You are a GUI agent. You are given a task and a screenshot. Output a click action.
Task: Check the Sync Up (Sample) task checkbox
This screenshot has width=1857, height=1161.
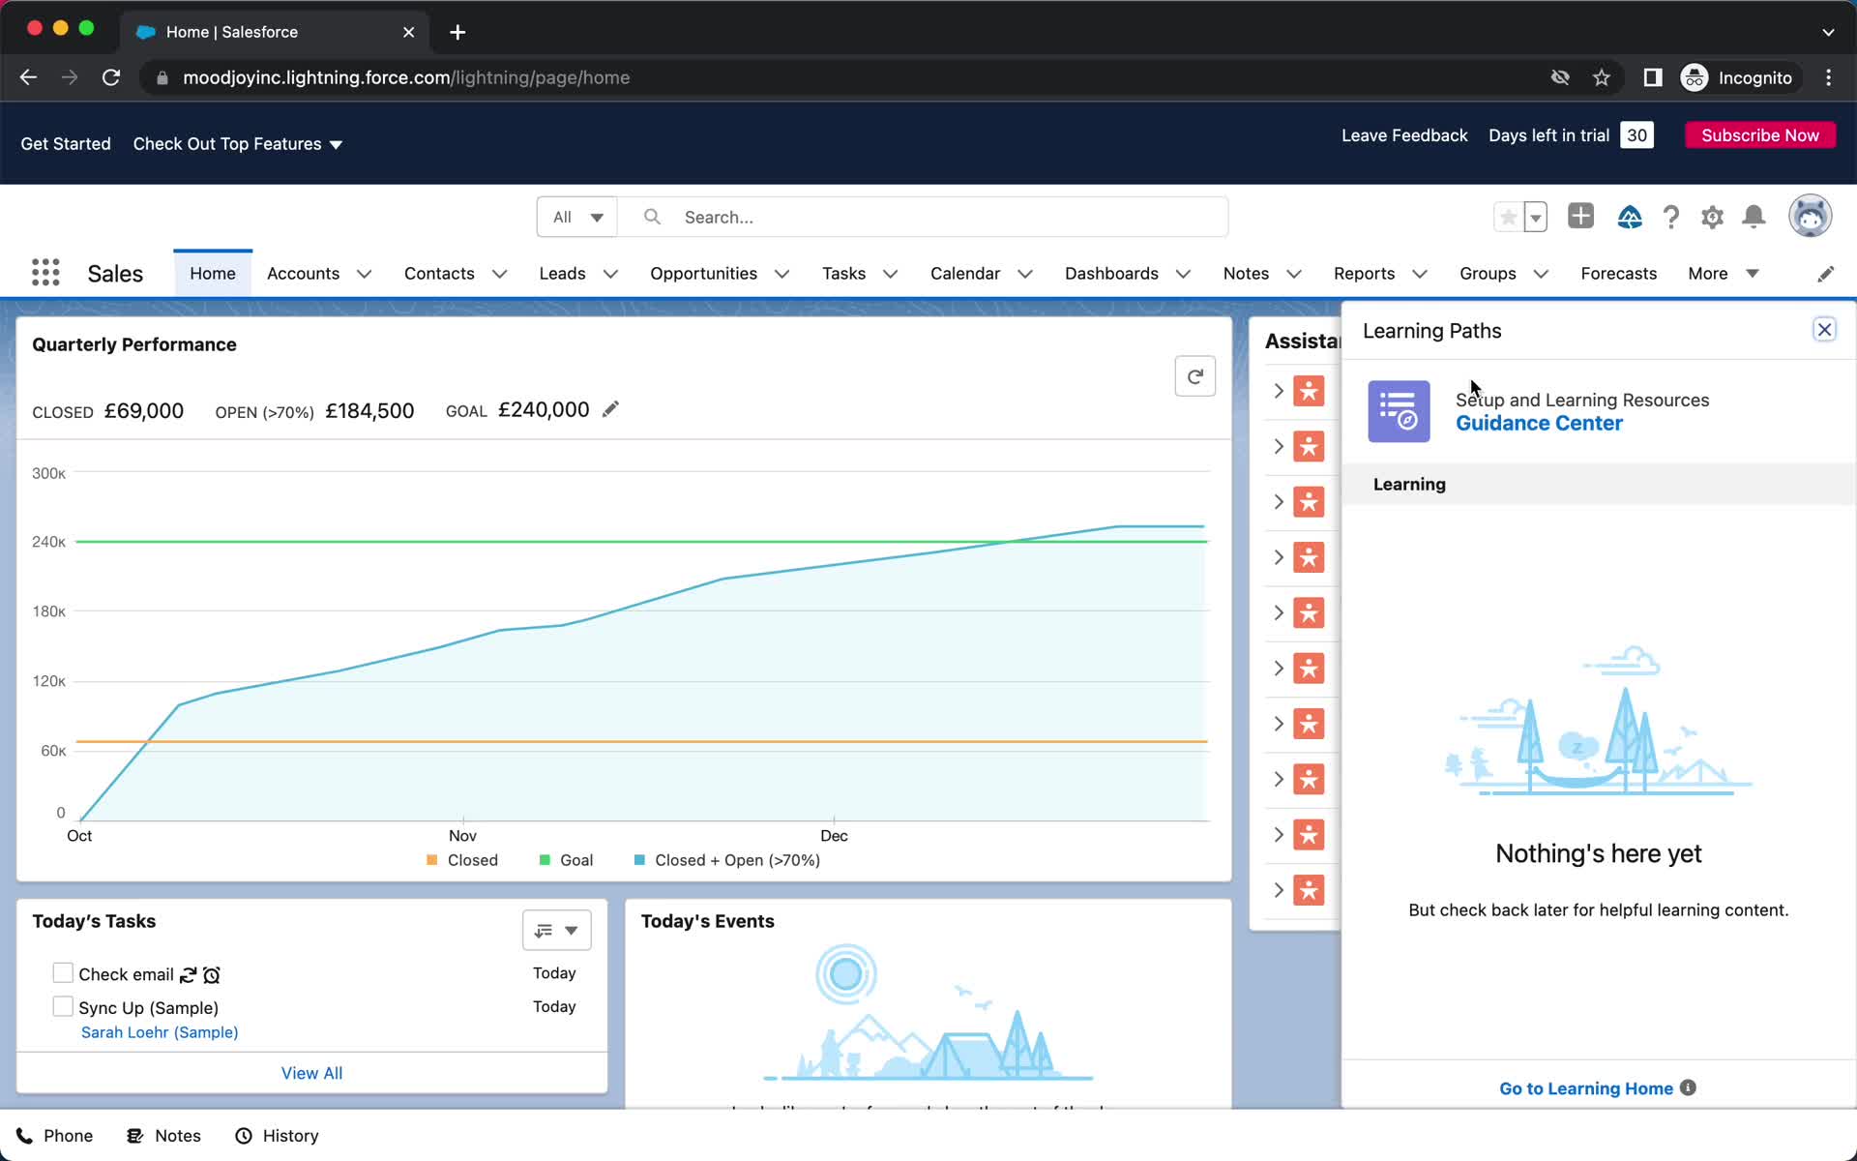point(63,1006)
